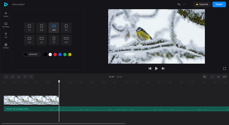Image resolution: width=229 pixels, height=125 pixels.
Task: Pick the black color swatch
Action: pyautogui.click(x=45, y=55)
